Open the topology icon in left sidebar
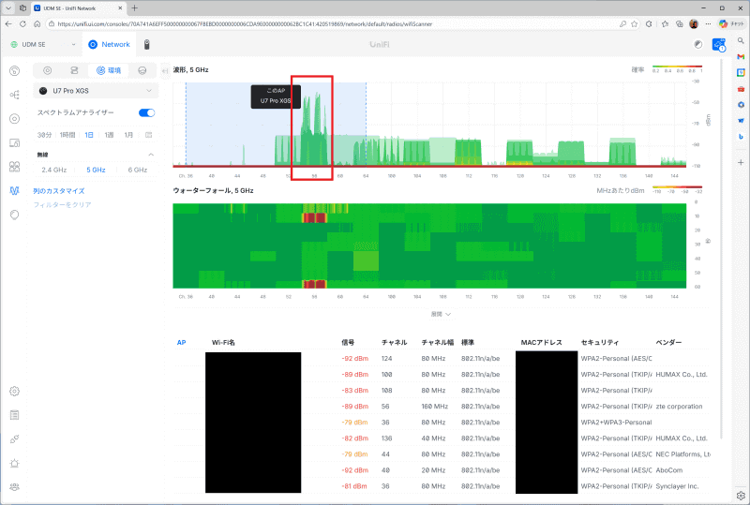The height and width of the screenshot is (505, 750). coord(15,95)
